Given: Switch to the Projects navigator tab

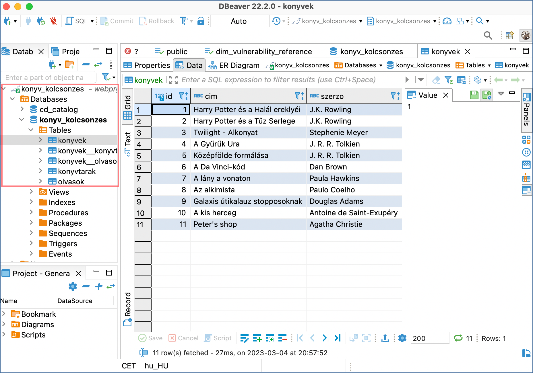Looking at the screenshot, I should coord(66,52).
